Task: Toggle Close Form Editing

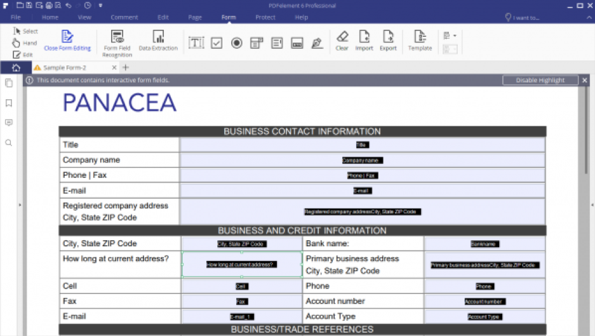Action: pos(67,40)
